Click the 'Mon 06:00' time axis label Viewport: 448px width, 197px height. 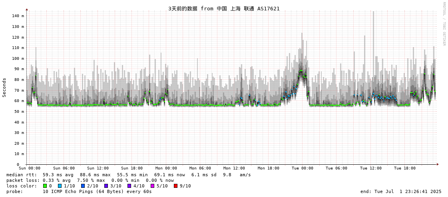coord(200,168)
